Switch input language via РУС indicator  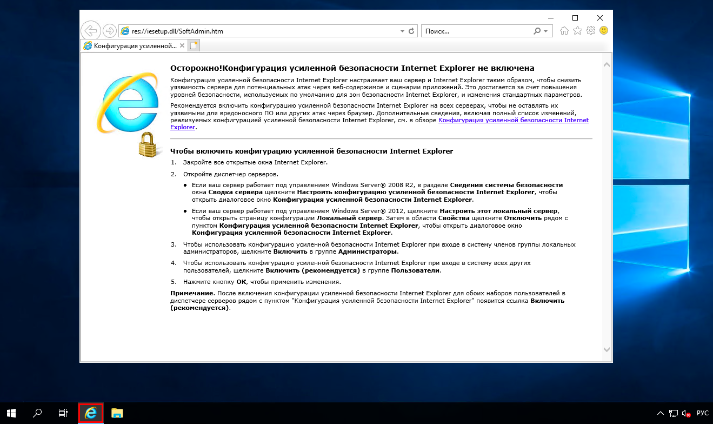pos(702,413)
